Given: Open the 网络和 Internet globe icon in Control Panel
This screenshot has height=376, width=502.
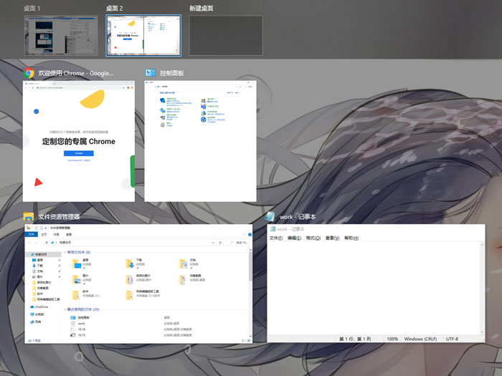Looking at the screenshot, I should pyautogui.click(x=163, y=110).
